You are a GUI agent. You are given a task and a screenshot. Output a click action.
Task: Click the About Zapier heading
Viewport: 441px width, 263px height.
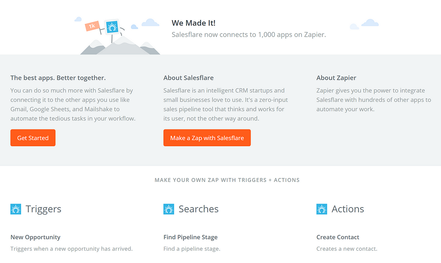(336, 78)
